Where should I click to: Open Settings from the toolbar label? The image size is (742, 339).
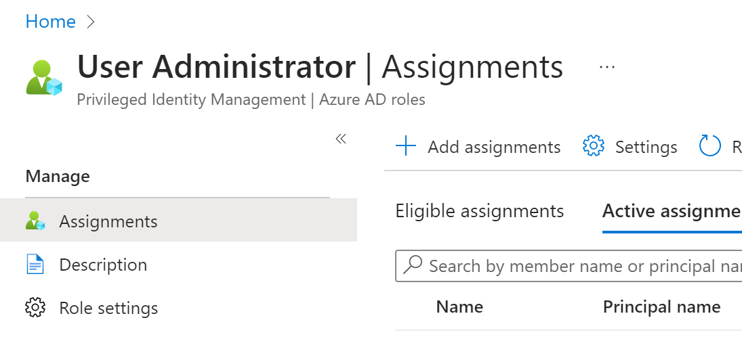646,147
